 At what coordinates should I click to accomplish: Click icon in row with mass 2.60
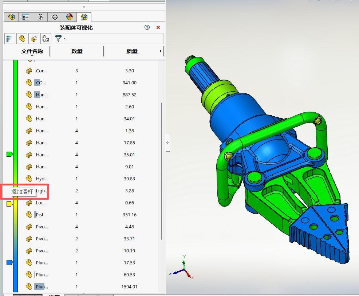[x=29, y=107]
